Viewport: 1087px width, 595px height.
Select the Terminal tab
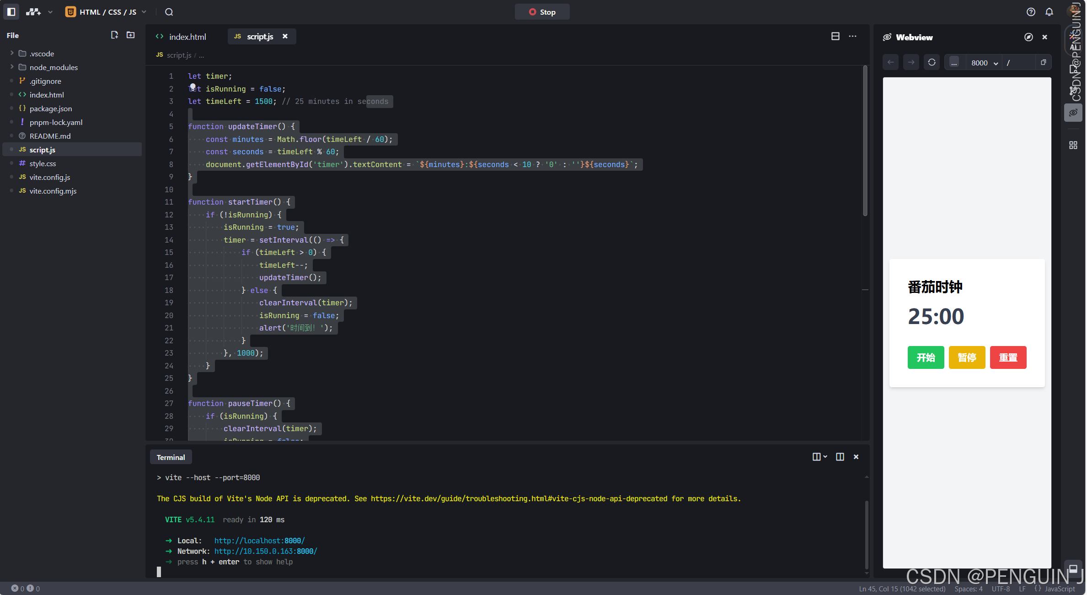tap(171, 457)
